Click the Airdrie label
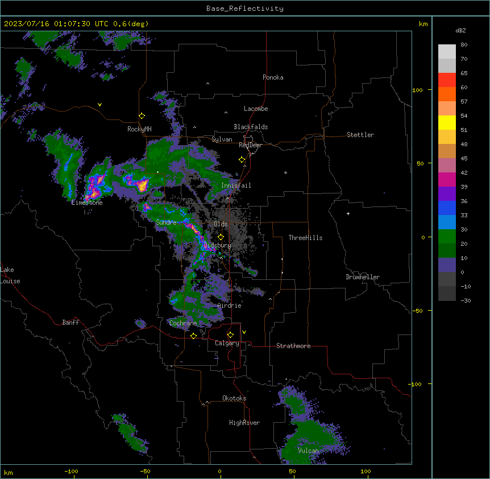The image size is (490, 479). (230, 305)
